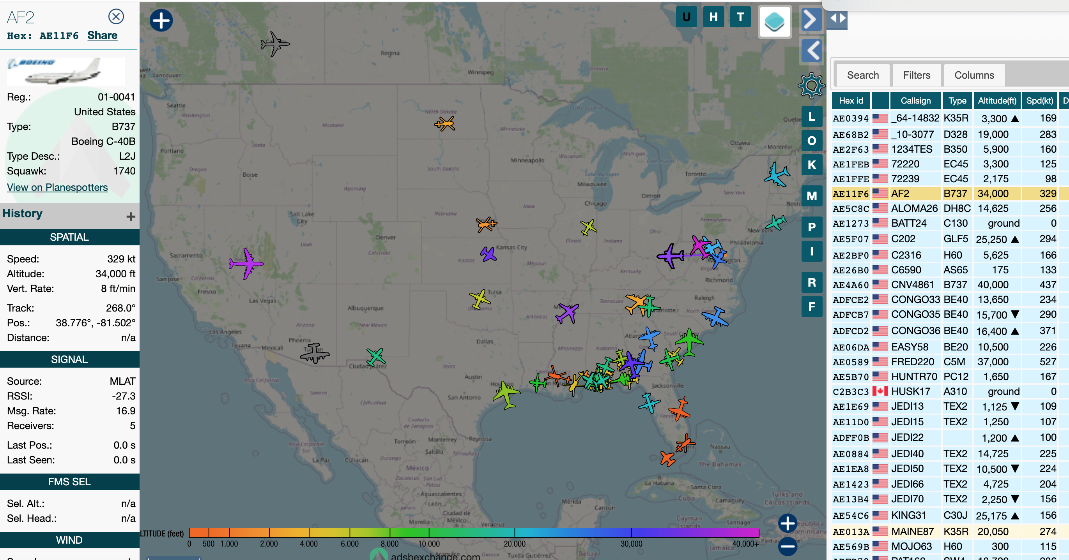Viewport: 1069px width, 560px height.
Task: Switch to the Columns tab
Action: [974, 75]
